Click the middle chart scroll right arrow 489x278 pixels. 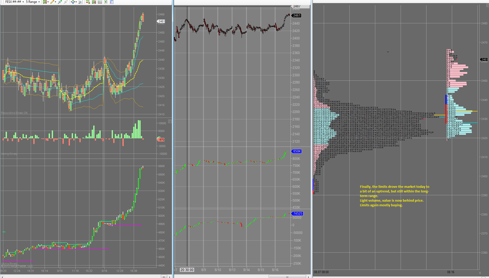(x=308, y=277)
